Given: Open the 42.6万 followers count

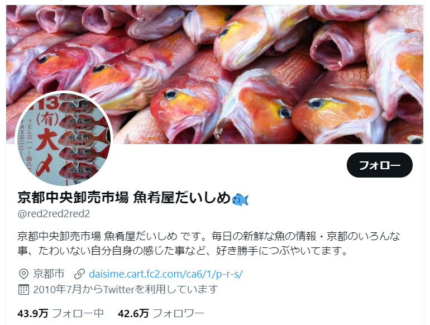Looking at the screenshot, I should (x=133, y=313).
